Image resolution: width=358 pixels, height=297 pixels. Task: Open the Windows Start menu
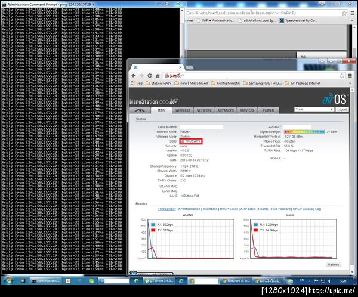[9, 280]
